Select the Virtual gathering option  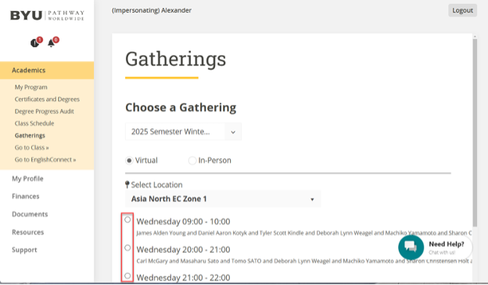[x=129, y=161]
